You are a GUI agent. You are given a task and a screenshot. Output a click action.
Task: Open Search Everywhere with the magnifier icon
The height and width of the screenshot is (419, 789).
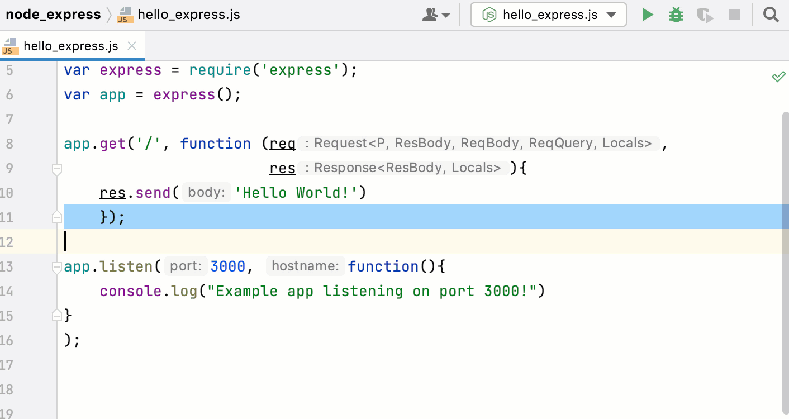coord(771,15)
